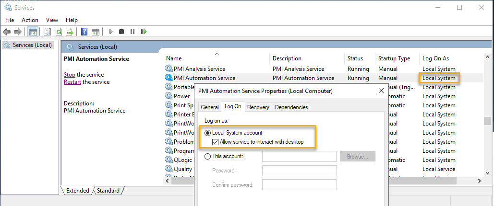Click the horizontal scrollbar right arrow
The image size is (494, 206).
pos(480,181)
